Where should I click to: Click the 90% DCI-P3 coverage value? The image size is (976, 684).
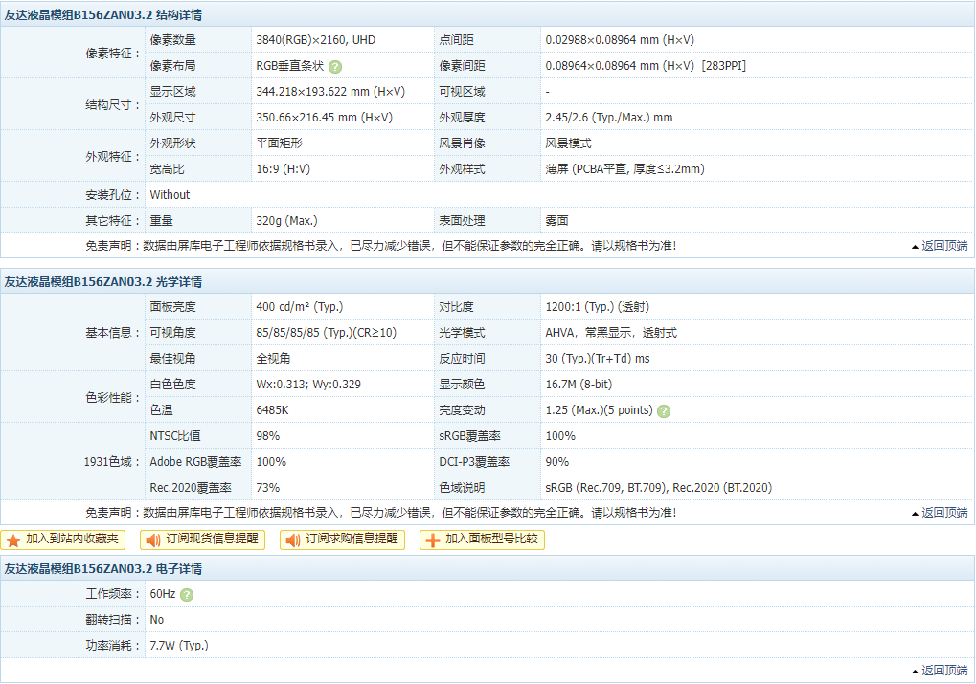click(557, 462)
